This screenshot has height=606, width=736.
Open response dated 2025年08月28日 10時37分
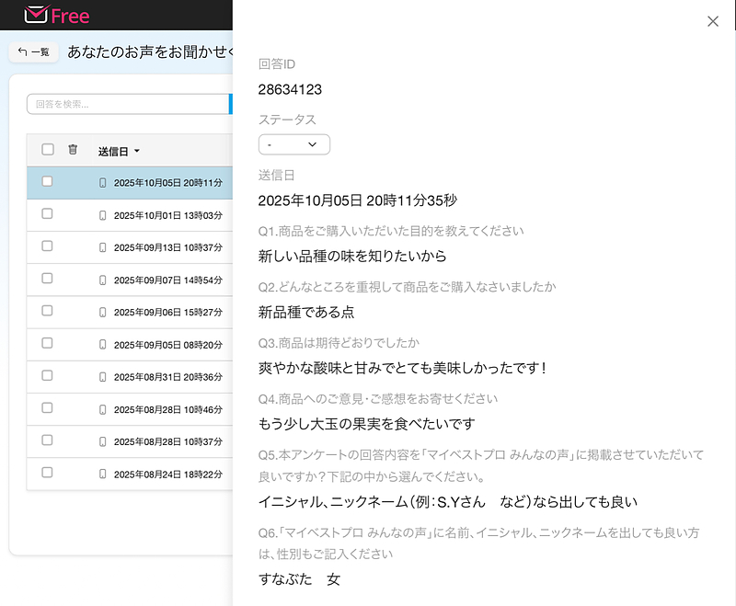(x=167, y=441)
